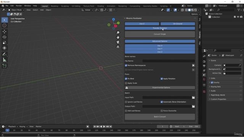Open the Output Path folder browser
The width and height of the screenshot is (244, 137).
193,107
